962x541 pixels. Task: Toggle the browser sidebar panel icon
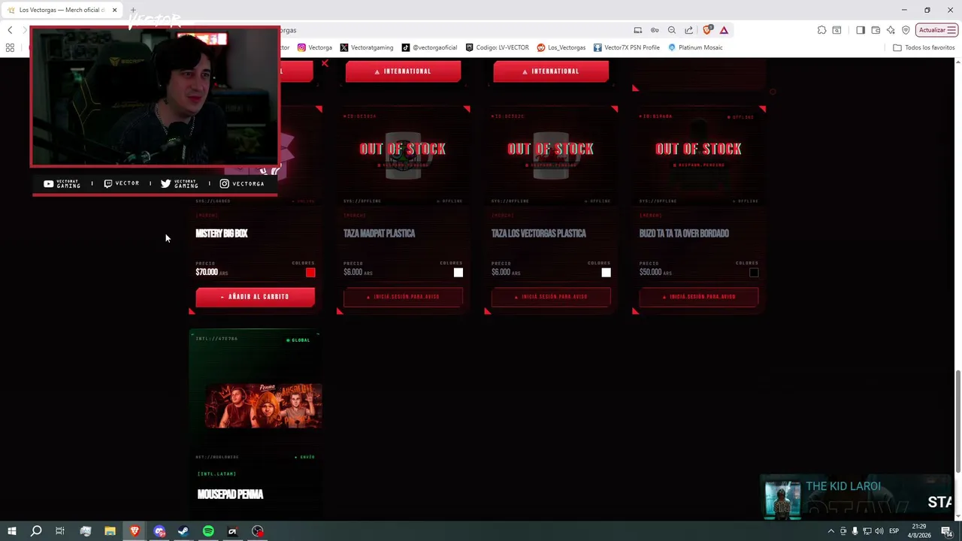coord(861,30)
